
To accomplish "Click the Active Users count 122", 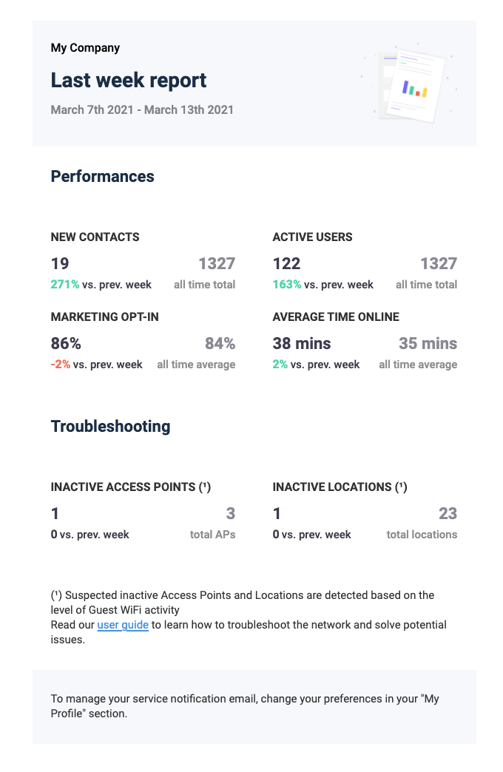I will [287, 263].
